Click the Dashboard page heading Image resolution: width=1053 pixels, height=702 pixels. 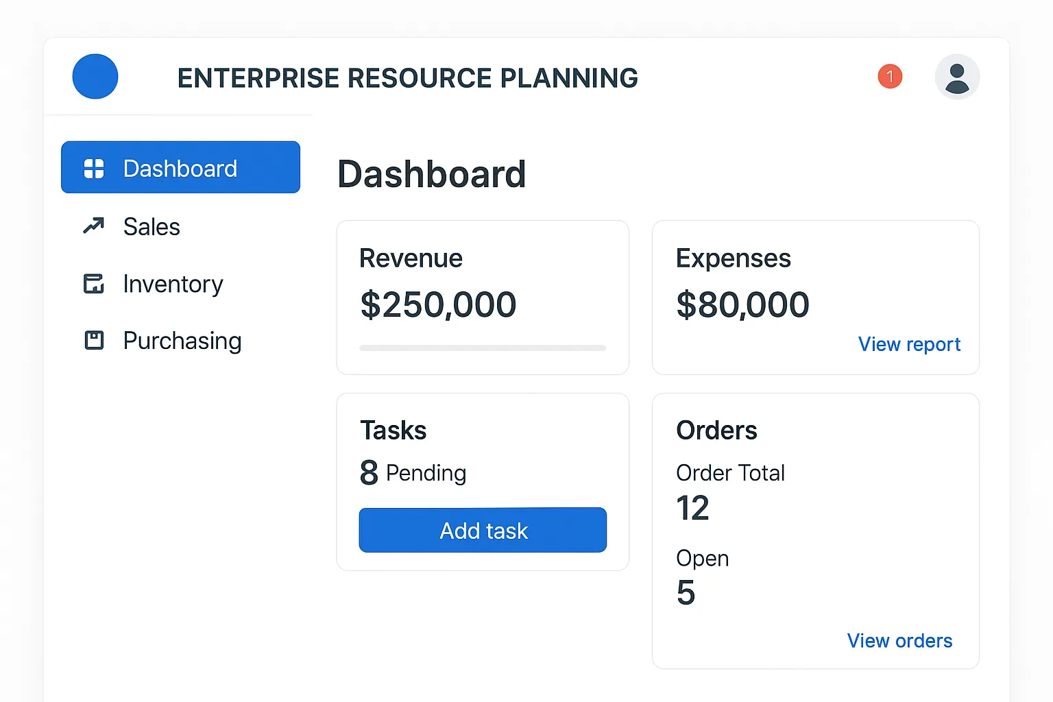point(431,173)
